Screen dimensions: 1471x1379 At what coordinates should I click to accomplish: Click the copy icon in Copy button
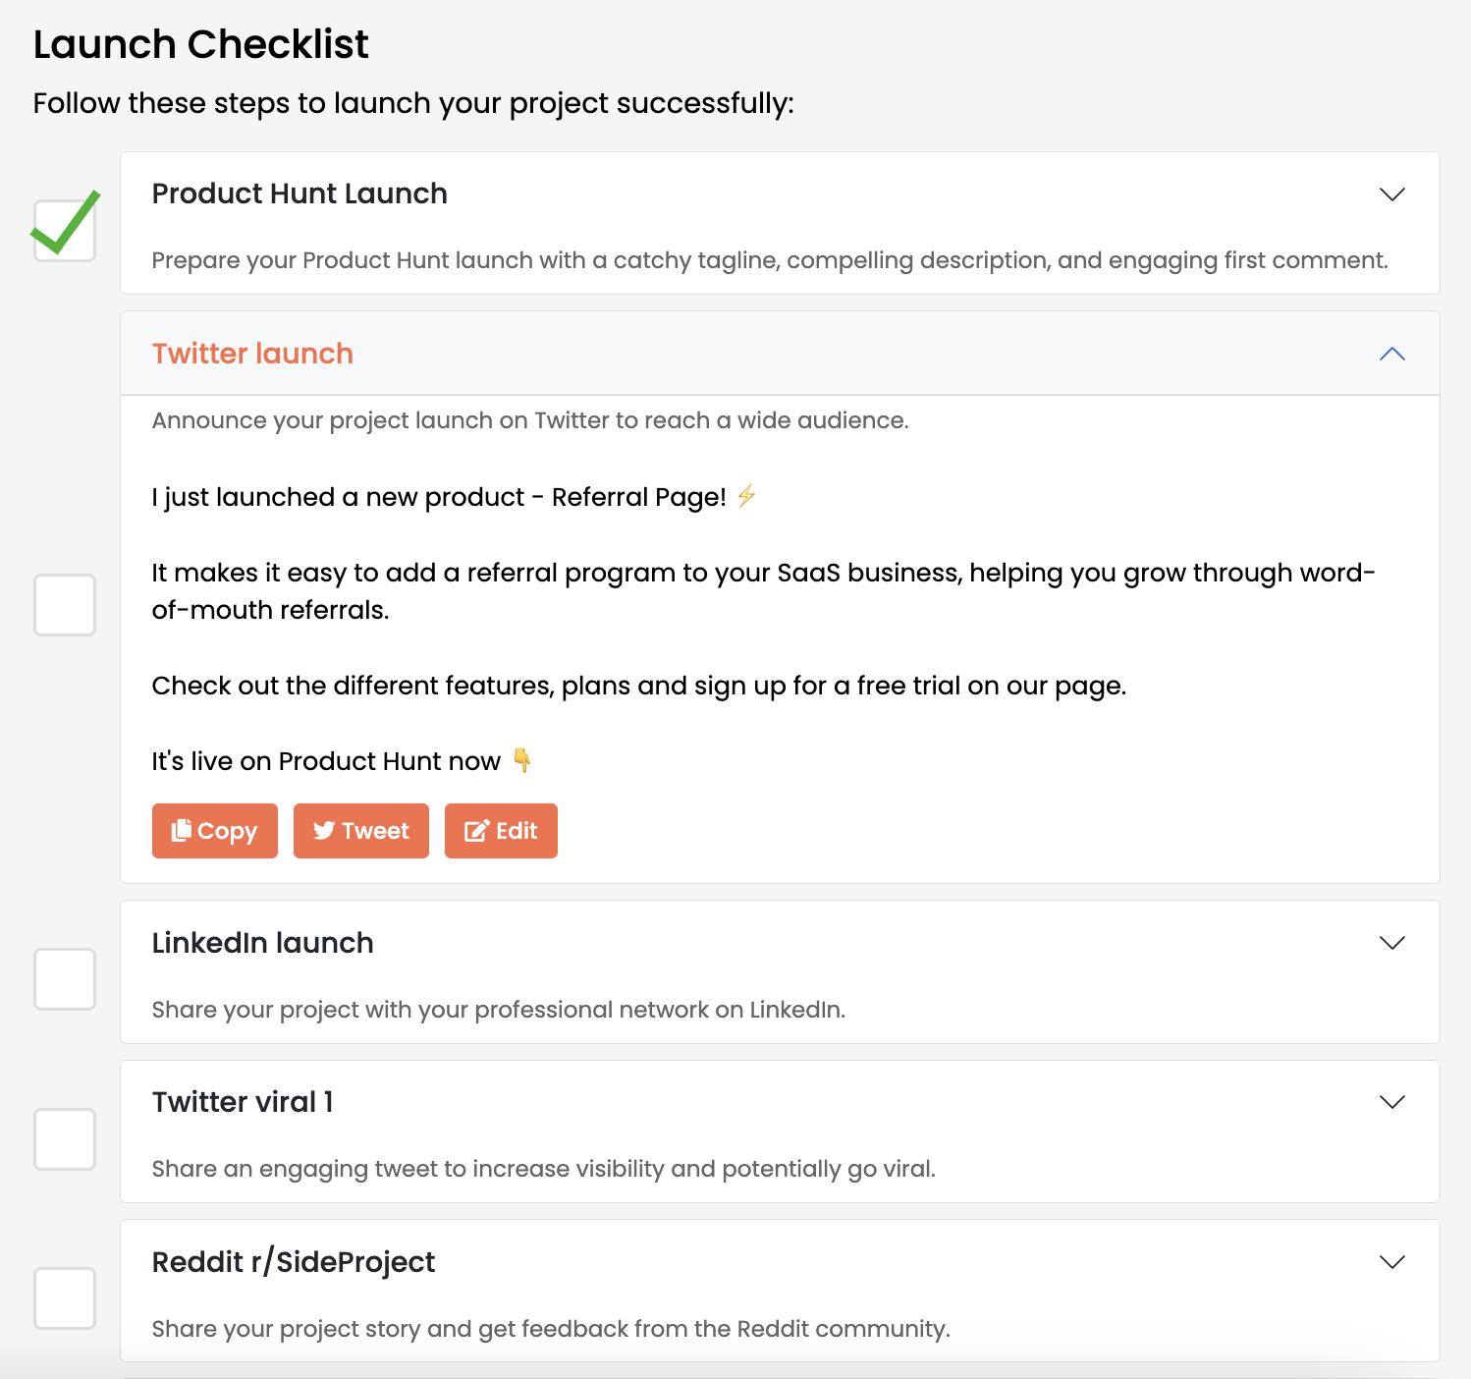[182, 831]
